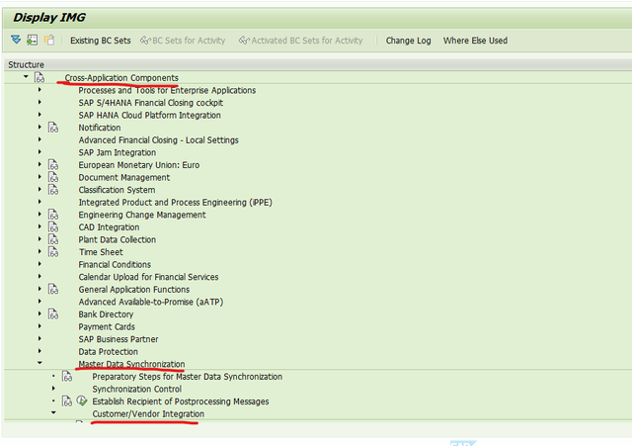
Task: Select Classification System entry
Action: pos(117,190)
